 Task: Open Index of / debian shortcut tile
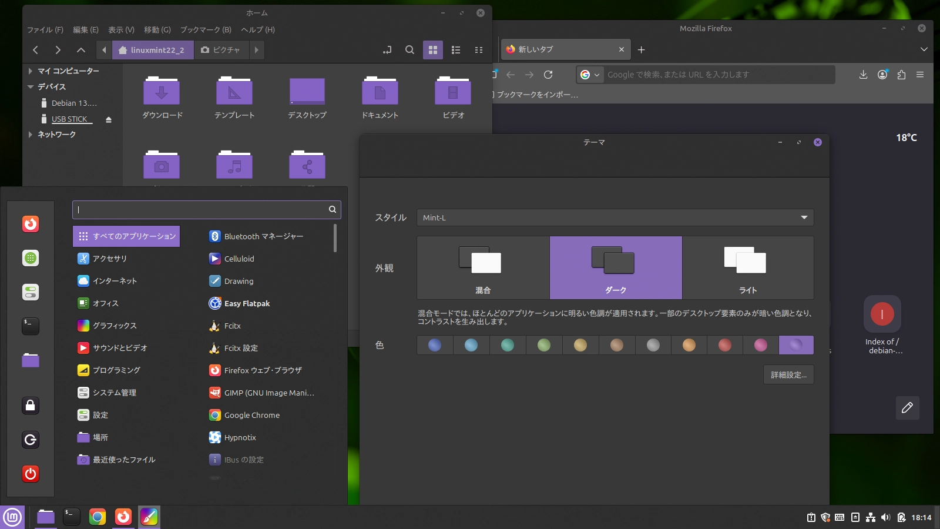point(882,325)
